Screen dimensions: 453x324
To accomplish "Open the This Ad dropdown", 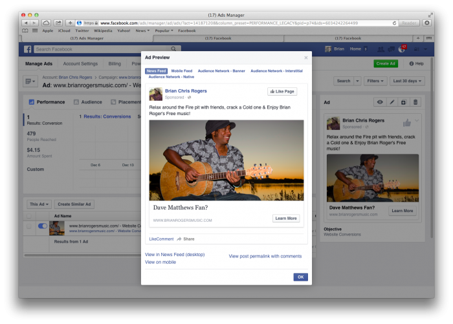I will point(39,204).
